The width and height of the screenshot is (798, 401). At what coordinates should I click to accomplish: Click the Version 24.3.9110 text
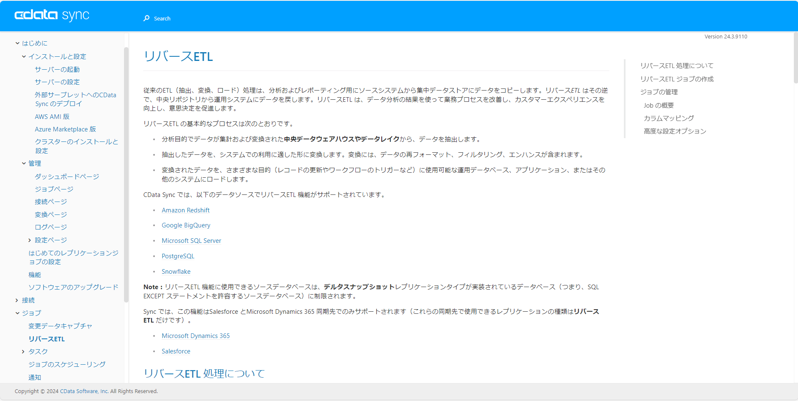click(x=726, y=37)
